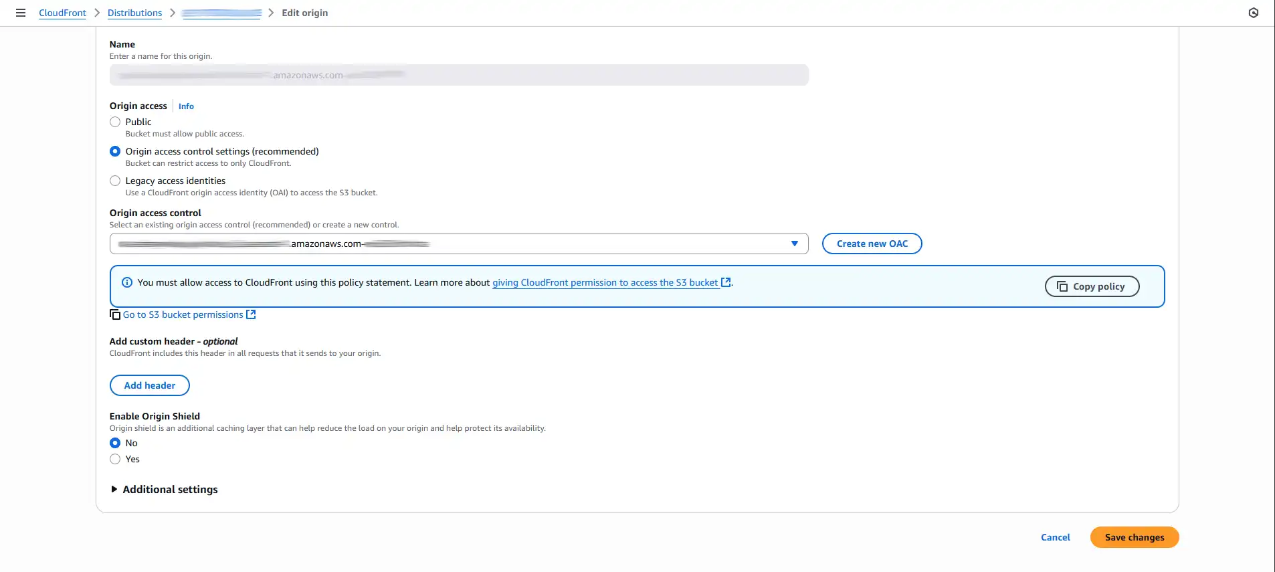Click the info icon in the policy notice
Image resolution: width=1275 pixels, height=572 pixels.
pyautogui.click(x=127, y=282)
